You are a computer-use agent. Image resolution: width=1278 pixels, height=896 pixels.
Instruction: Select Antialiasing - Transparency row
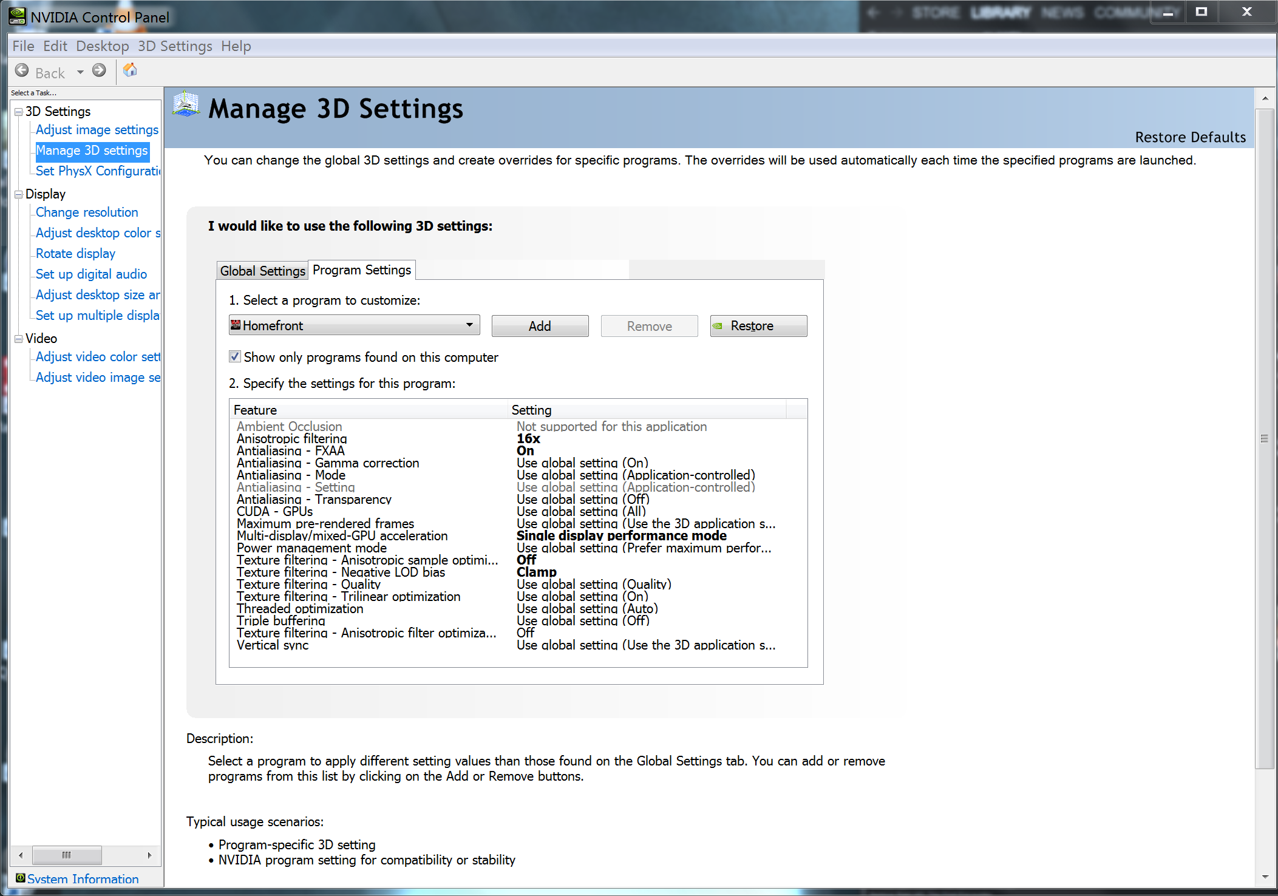tap(518, 499)
